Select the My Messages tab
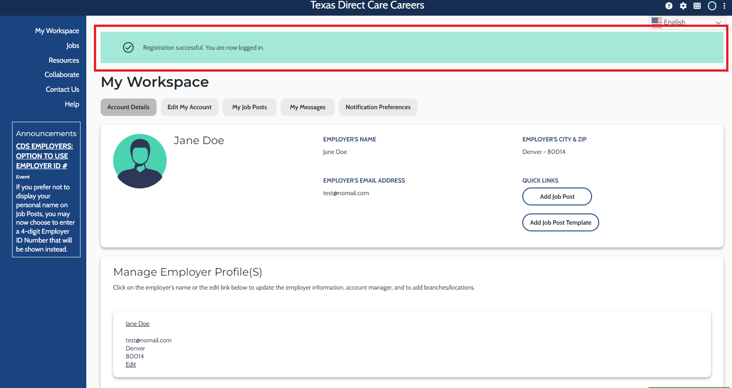Image resolution: width=732 pixels, height=388 pixels. point(308,107)
